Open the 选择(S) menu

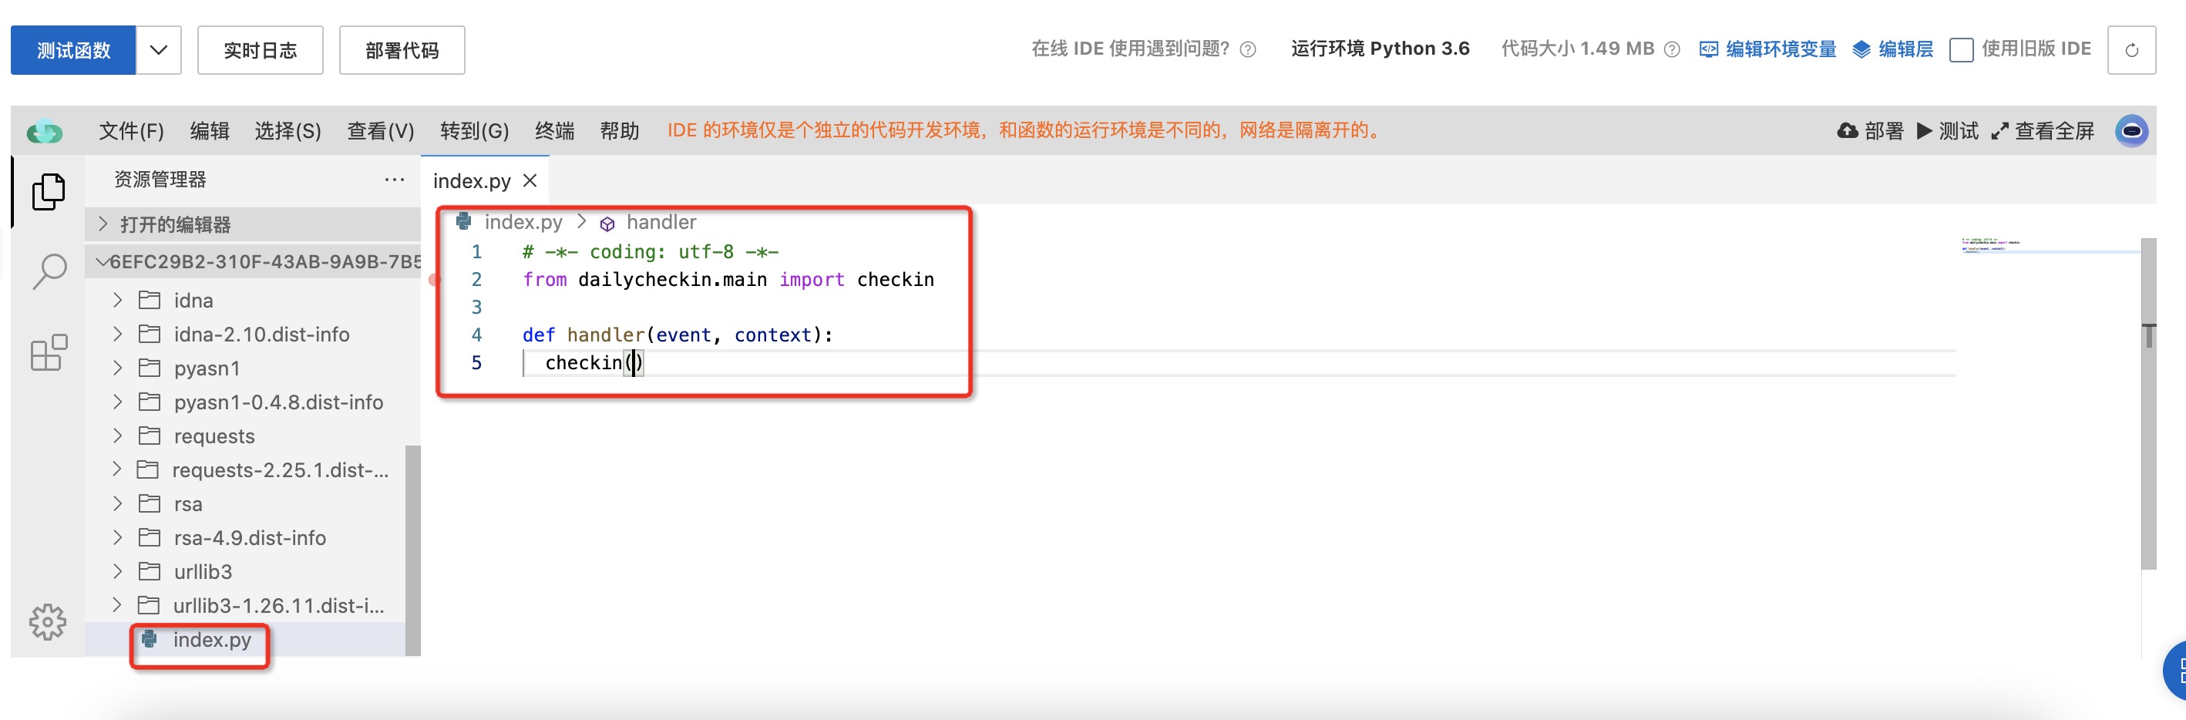pyautogui.click(x=288, y=131)
